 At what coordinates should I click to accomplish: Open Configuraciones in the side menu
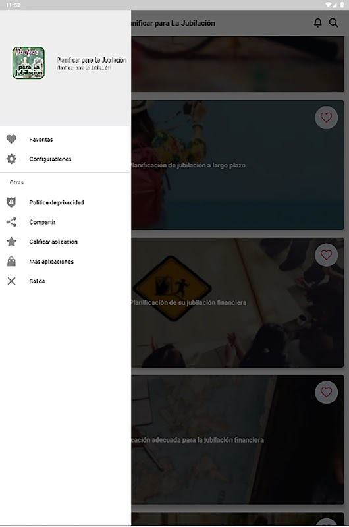point(65,159)
